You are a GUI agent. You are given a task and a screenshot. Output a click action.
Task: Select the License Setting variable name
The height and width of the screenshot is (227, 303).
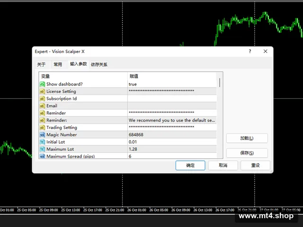click(x=61, y=91)
